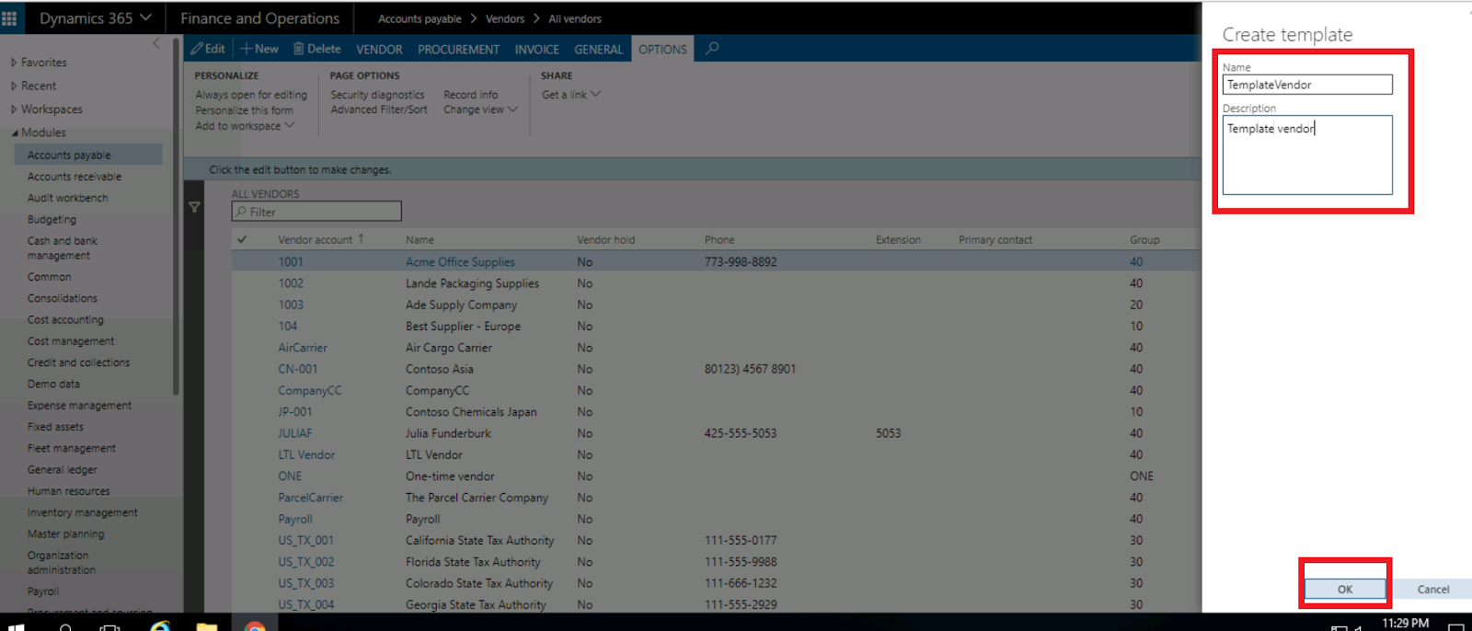Click the template Name input field

click(x=1306, y=85)
